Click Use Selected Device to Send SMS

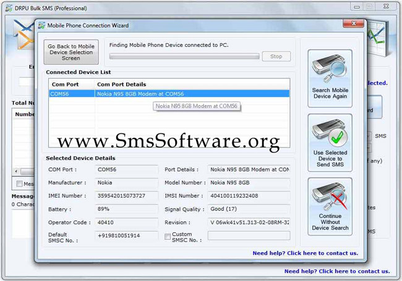point(330,143)
